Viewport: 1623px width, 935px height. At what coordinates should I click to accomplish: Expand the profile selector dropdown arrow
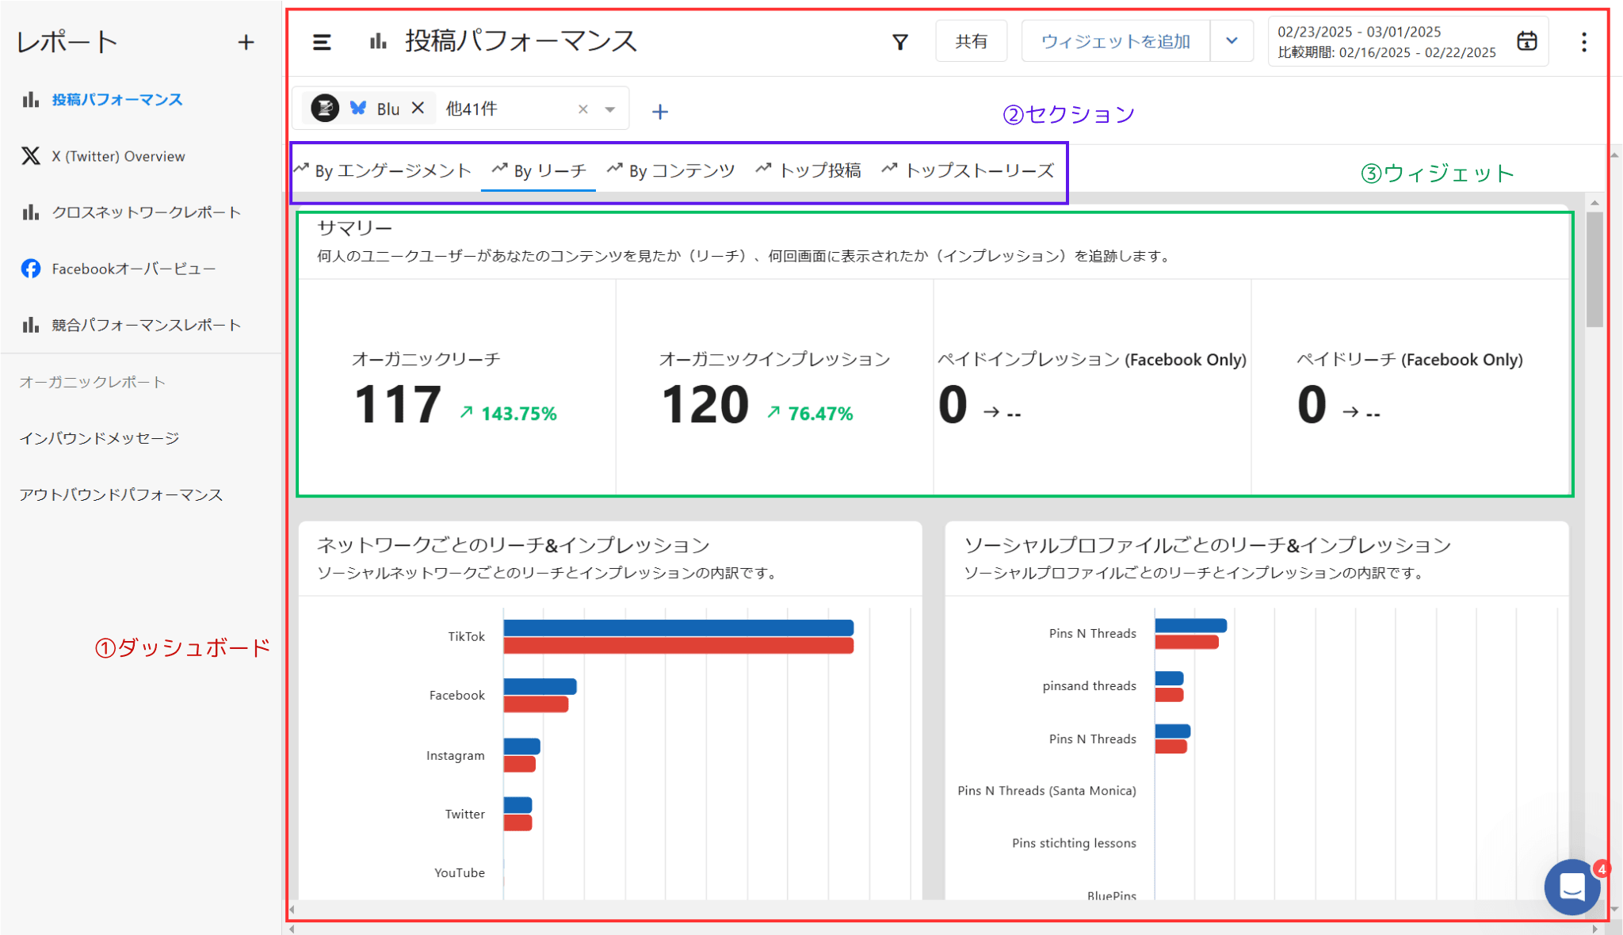click(x=610, y=109)
